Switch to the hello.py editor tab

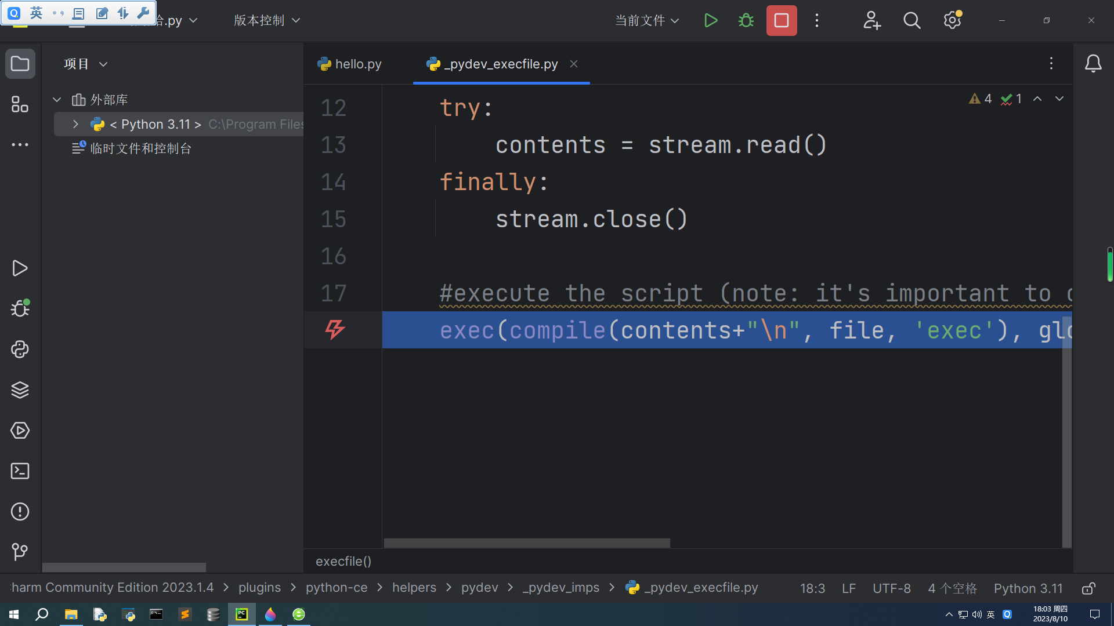click(x=350, y=64)
